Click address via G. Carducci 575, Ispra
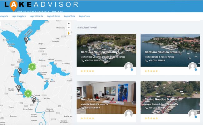Viewport: 203px width, 125px height. point(94,104)
